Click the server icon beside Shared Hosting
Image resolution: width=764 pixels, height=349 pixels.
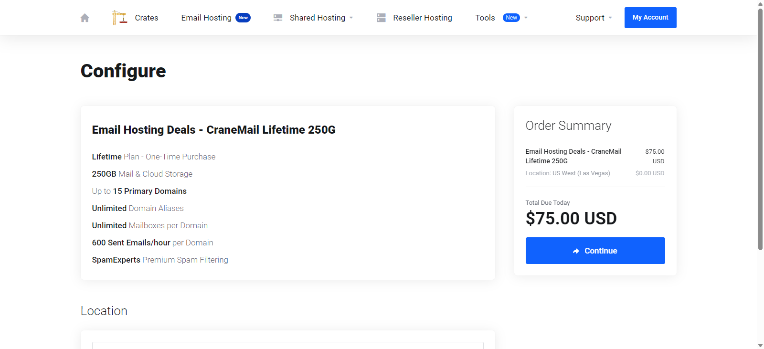(x=278, y=18)
